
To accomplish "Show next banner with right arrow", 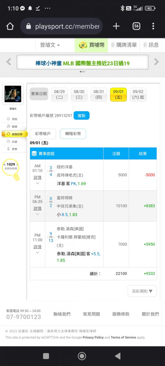I will tap(156, 62).
